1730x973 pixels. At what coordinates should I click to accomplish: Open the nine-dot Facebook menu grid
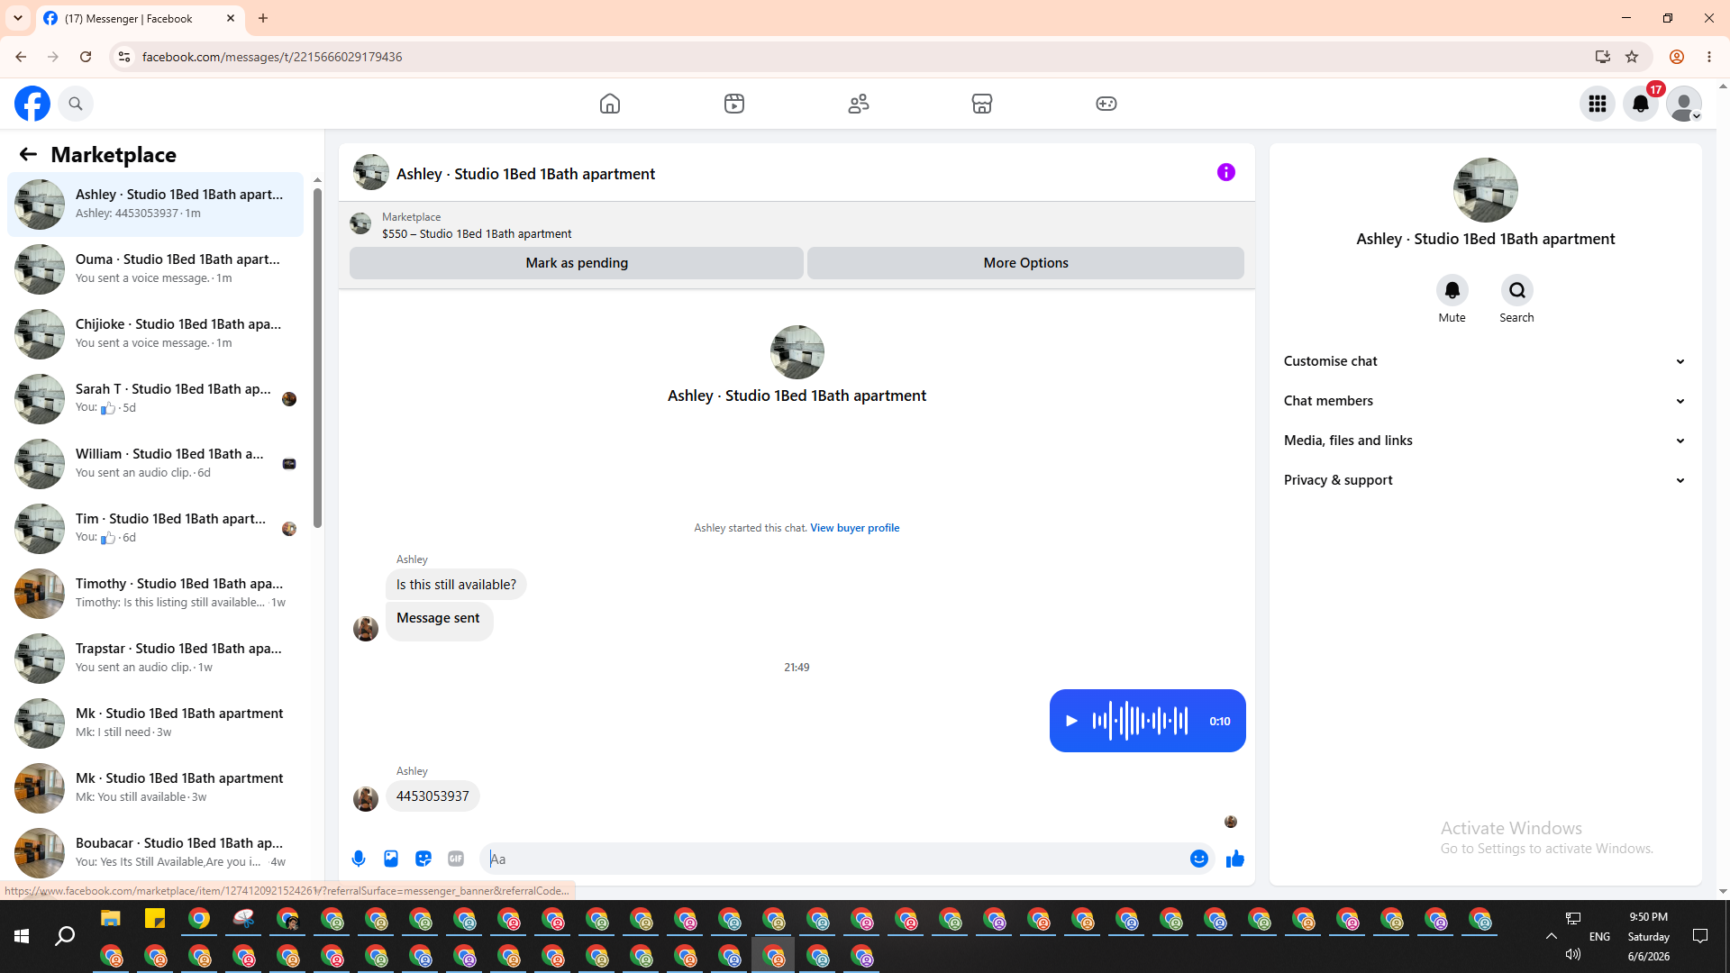(x=1598, y=104)
